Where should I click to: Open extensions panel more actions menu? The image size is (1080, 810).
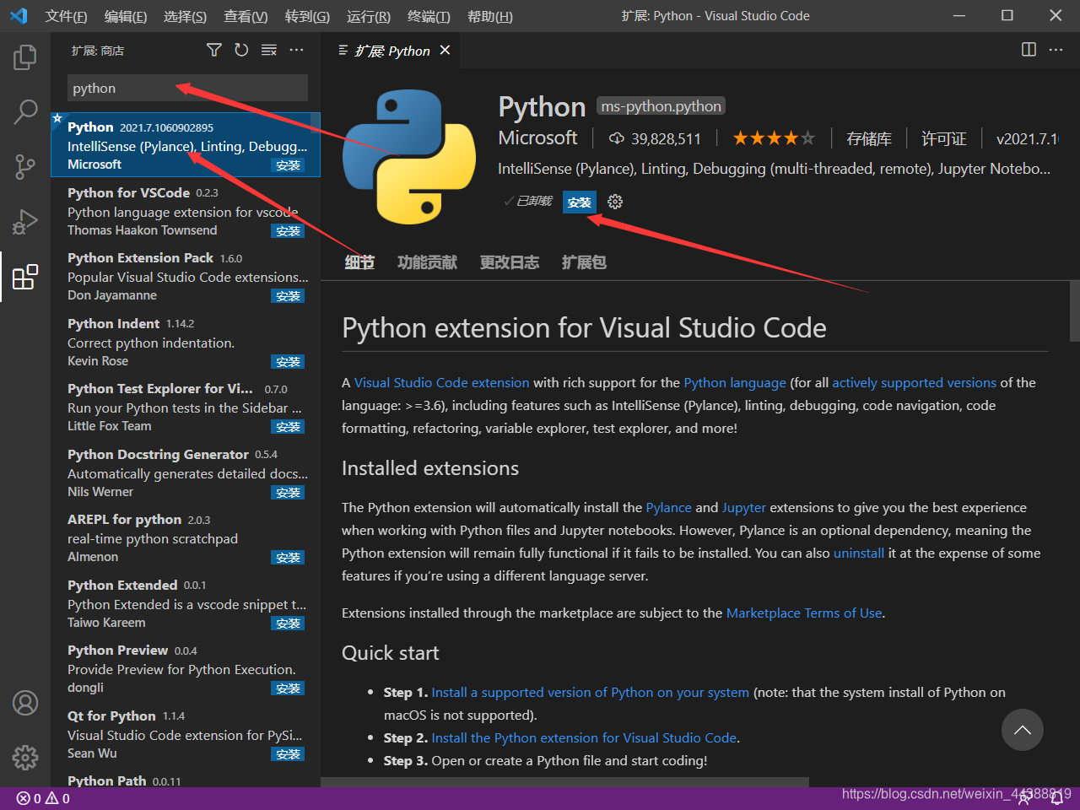(x=296, y=51)
